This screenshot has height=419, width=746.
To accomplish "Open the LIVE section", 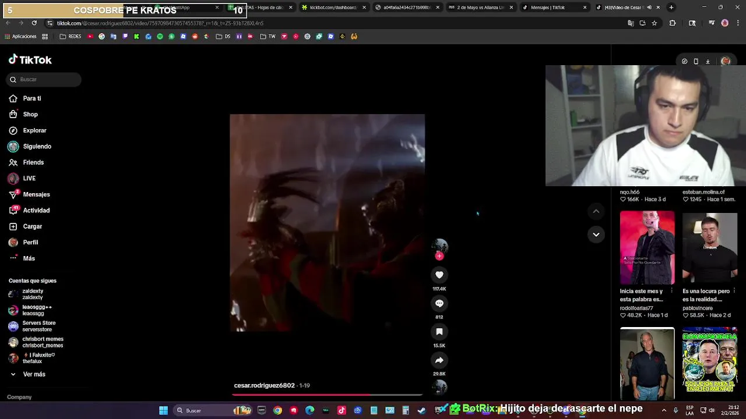I will point(22,179).
